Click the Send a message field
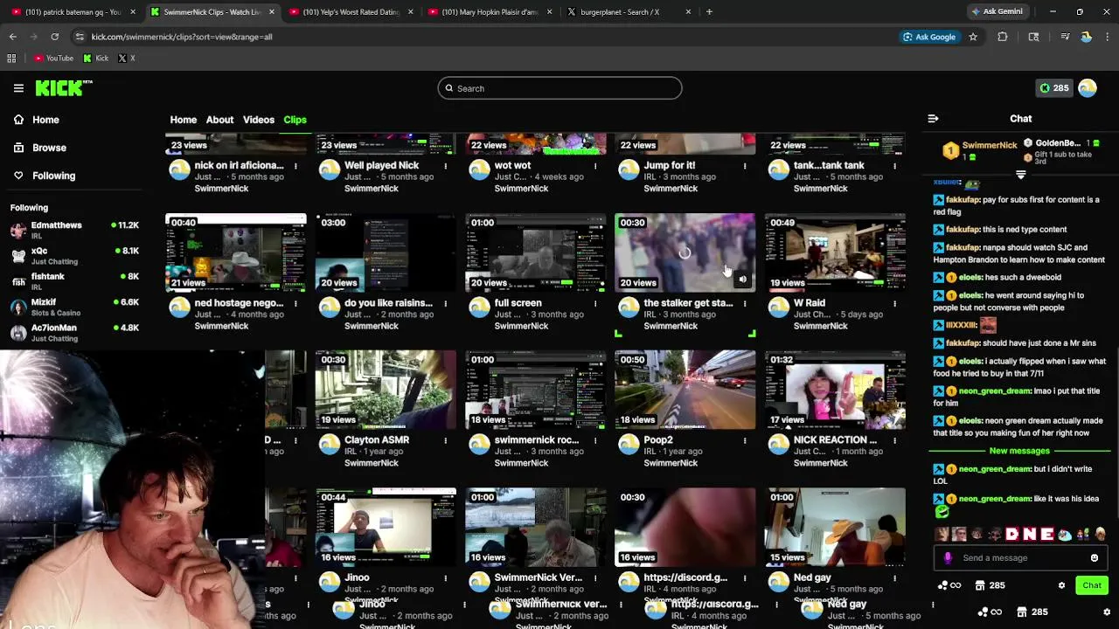The width and height of the screenshot is (1119, 629). point(1021,558)
